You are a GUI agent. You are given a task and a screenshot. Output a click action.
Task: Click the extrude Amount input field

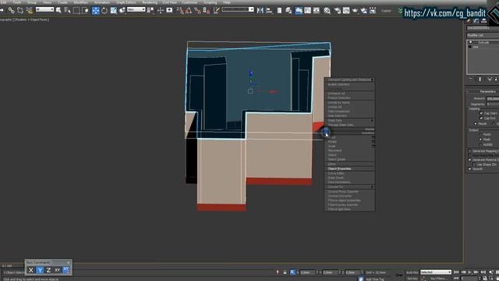point(493,99)
